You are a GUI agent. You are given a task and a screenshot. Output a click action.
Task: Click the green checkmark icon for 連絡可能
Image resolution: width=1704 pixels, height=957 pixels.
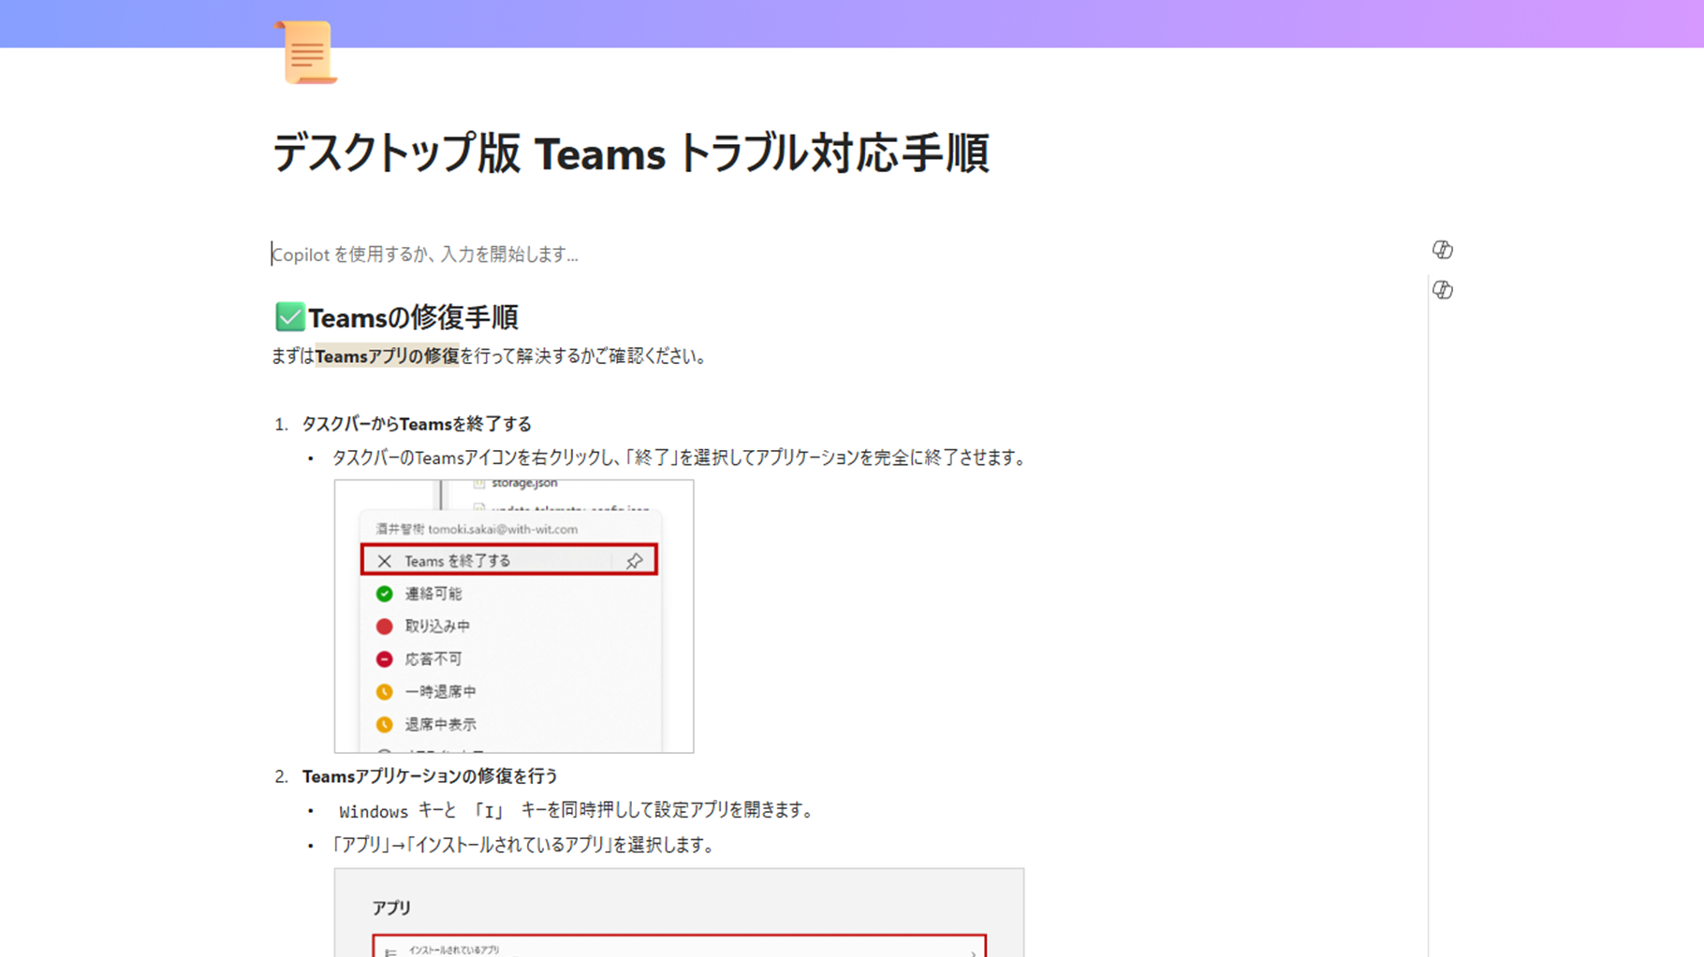(x=384, y=593)
